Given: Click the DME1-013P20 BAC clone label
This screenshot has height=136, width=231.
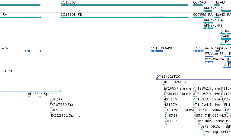Looking at the screenshot, I should [168, 77].
